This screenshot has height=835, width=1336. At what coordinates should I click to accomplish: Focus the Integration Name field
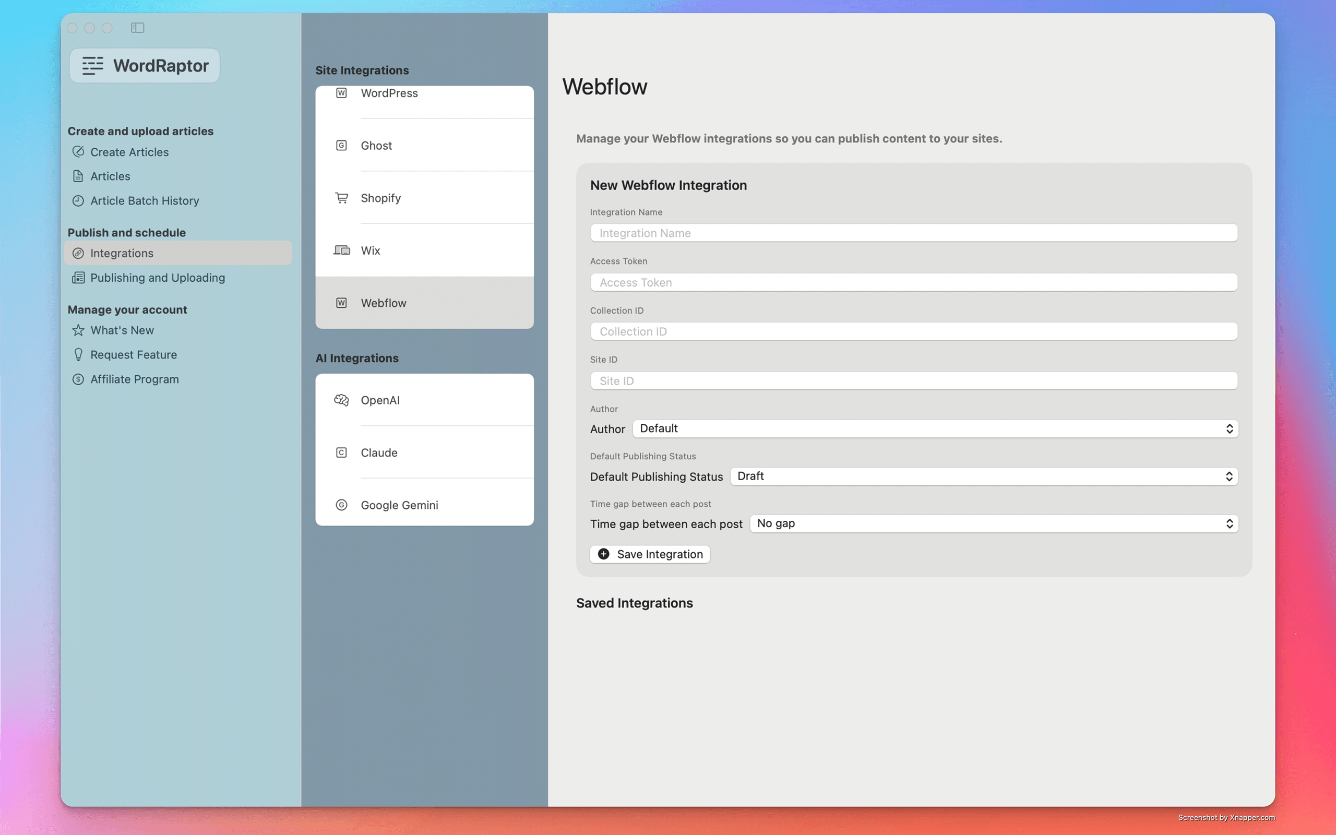click(x=914, y=233)
